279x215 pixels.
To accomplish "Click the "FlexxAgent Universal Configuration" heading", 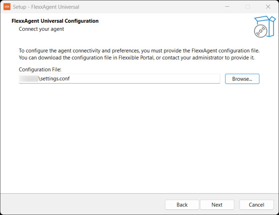I will [x=55, y=21].
